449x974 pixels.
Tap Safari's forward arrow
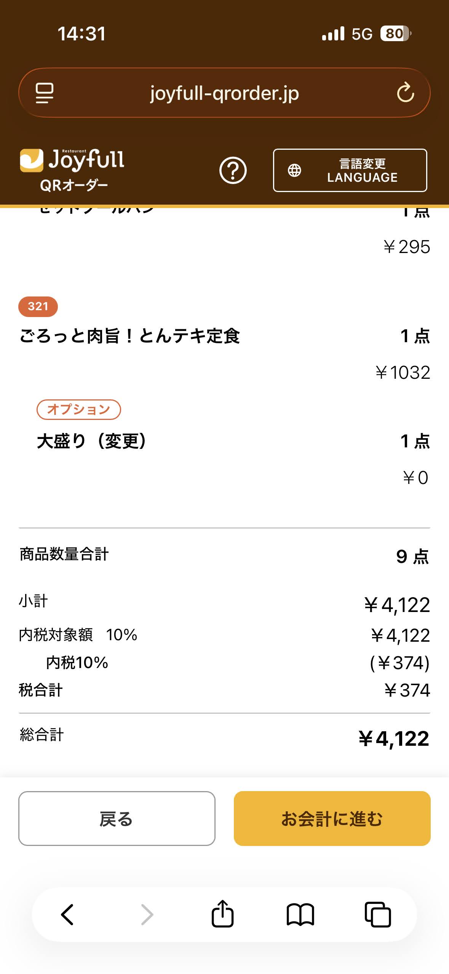pyautogui.click(x=147, y=914)
